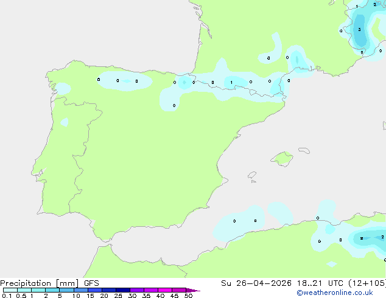Select the 5–10 mm legend swatch
The width and height of the screenshot is (386, 298).
[66, 290]
